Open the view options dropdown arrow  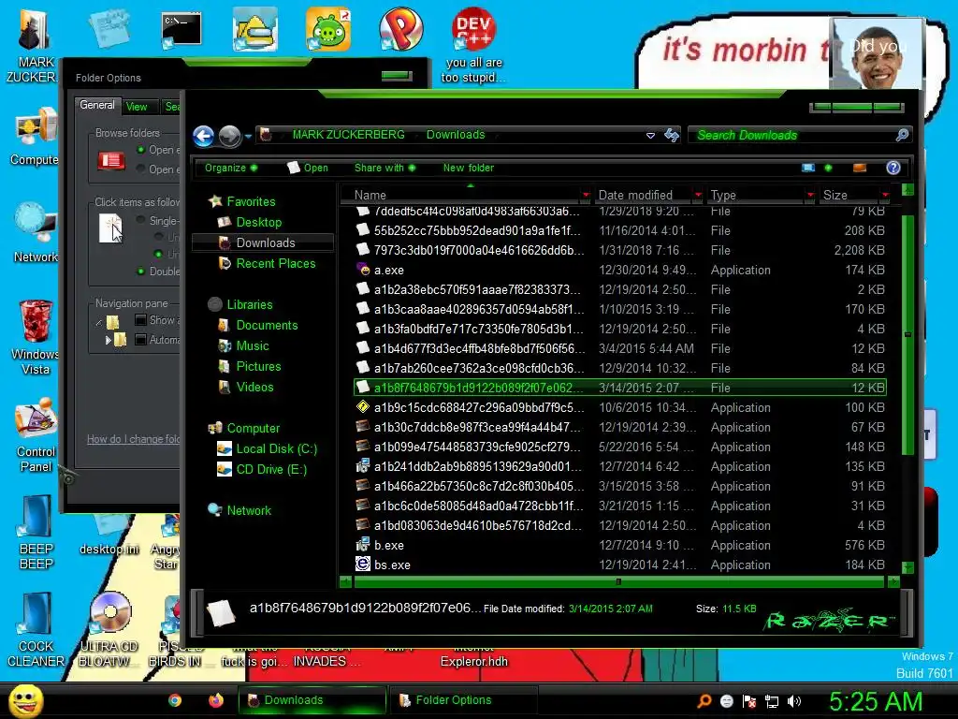tap(829, 168)
